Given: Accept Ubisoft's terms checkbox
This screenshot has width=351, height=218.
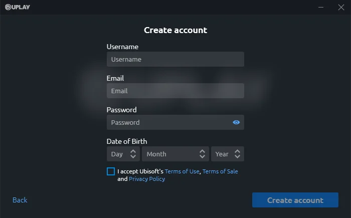Looking at the screenshot, I should [x=111, y=171].
